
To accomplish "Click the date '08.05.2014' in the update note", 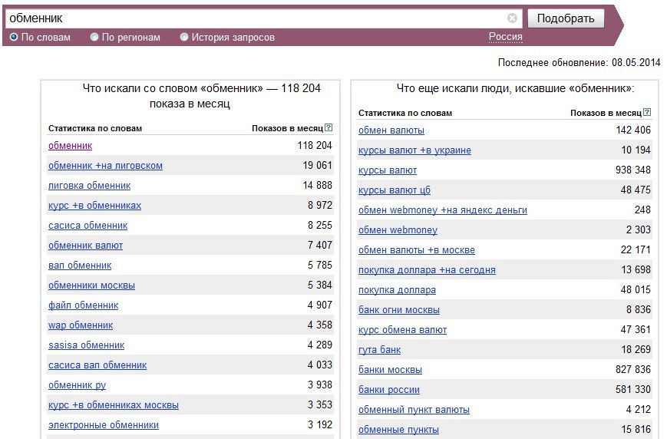I will pyautogui.click(x=636, y=62).
